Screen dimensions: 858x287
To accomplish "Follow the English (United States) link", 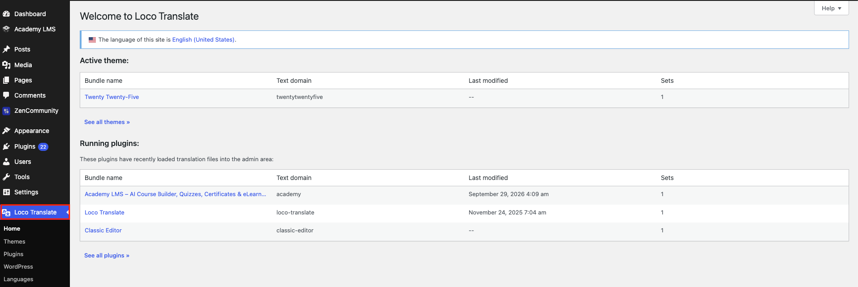I will [203, 40].
